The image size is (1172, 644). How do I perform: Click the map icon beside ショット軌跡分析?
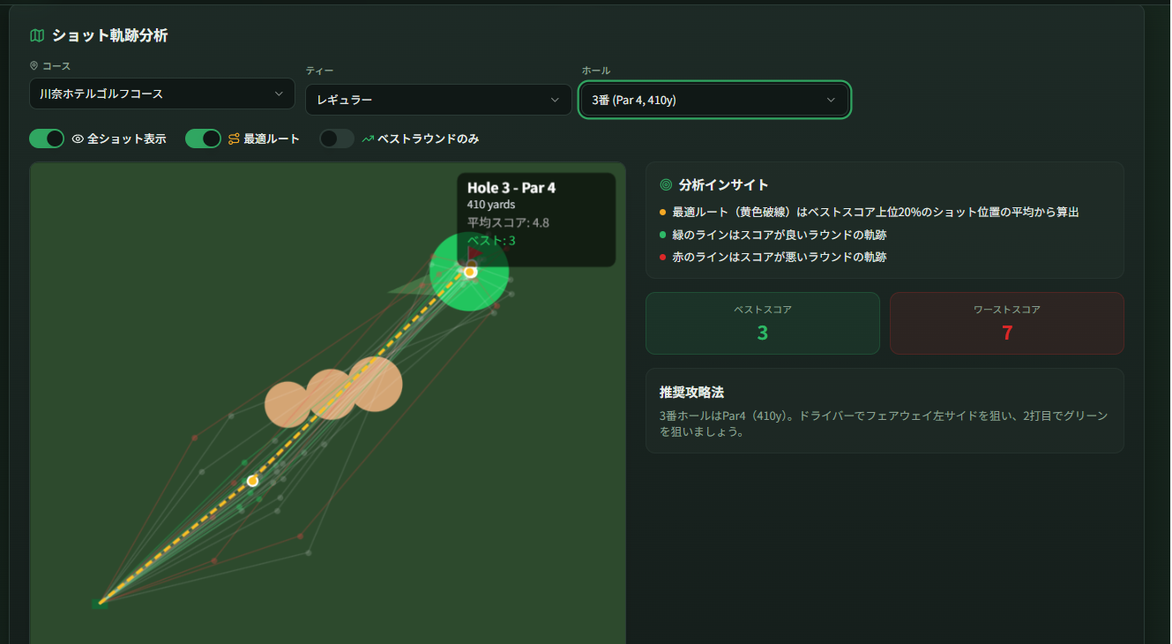[x=36, y=36]
